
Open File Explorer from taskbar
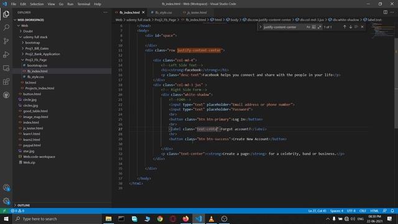point(108,218)
